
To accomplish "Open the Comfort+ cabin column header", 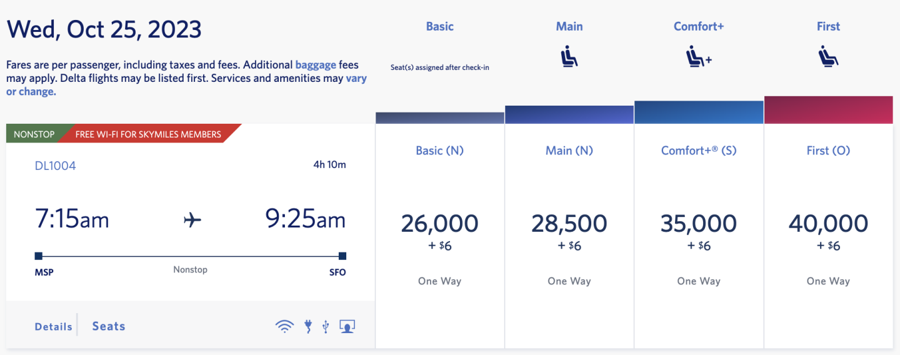I will tap(699, 26).
